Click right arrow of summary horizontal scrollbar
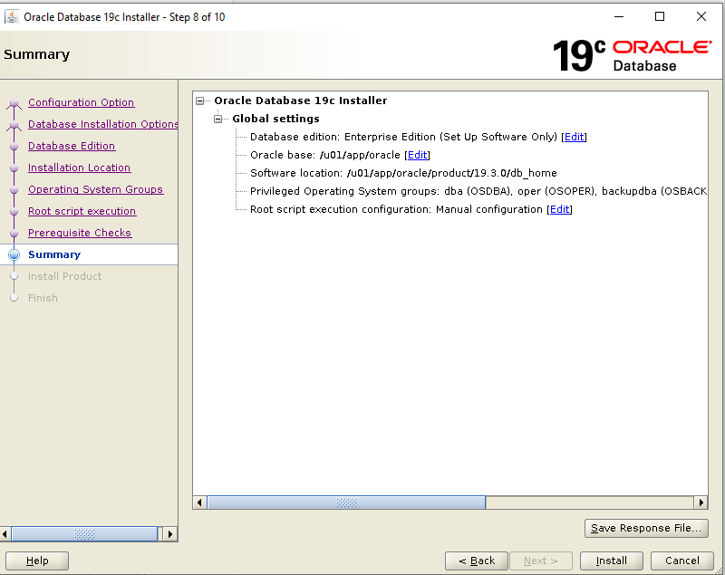Viewport: 725px width, 575px height. (701, 503)
